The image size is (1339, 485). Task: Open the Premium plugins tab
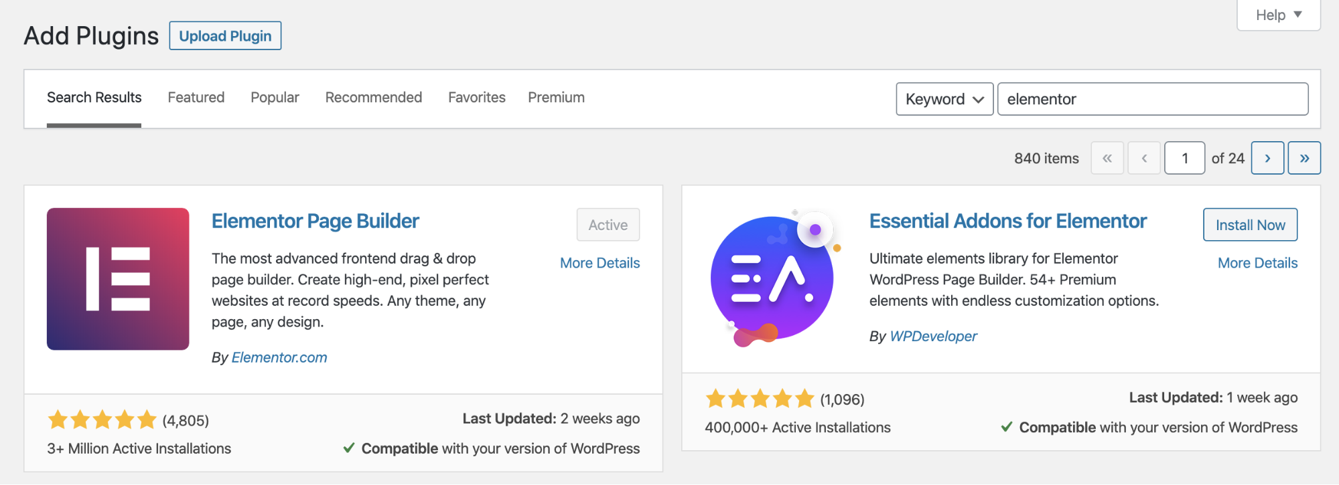556,98
